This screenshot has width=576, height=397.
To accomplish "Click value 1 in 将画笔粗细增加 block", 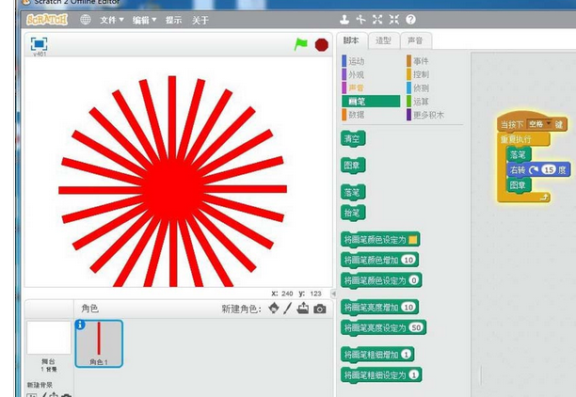I will [406, 355].
